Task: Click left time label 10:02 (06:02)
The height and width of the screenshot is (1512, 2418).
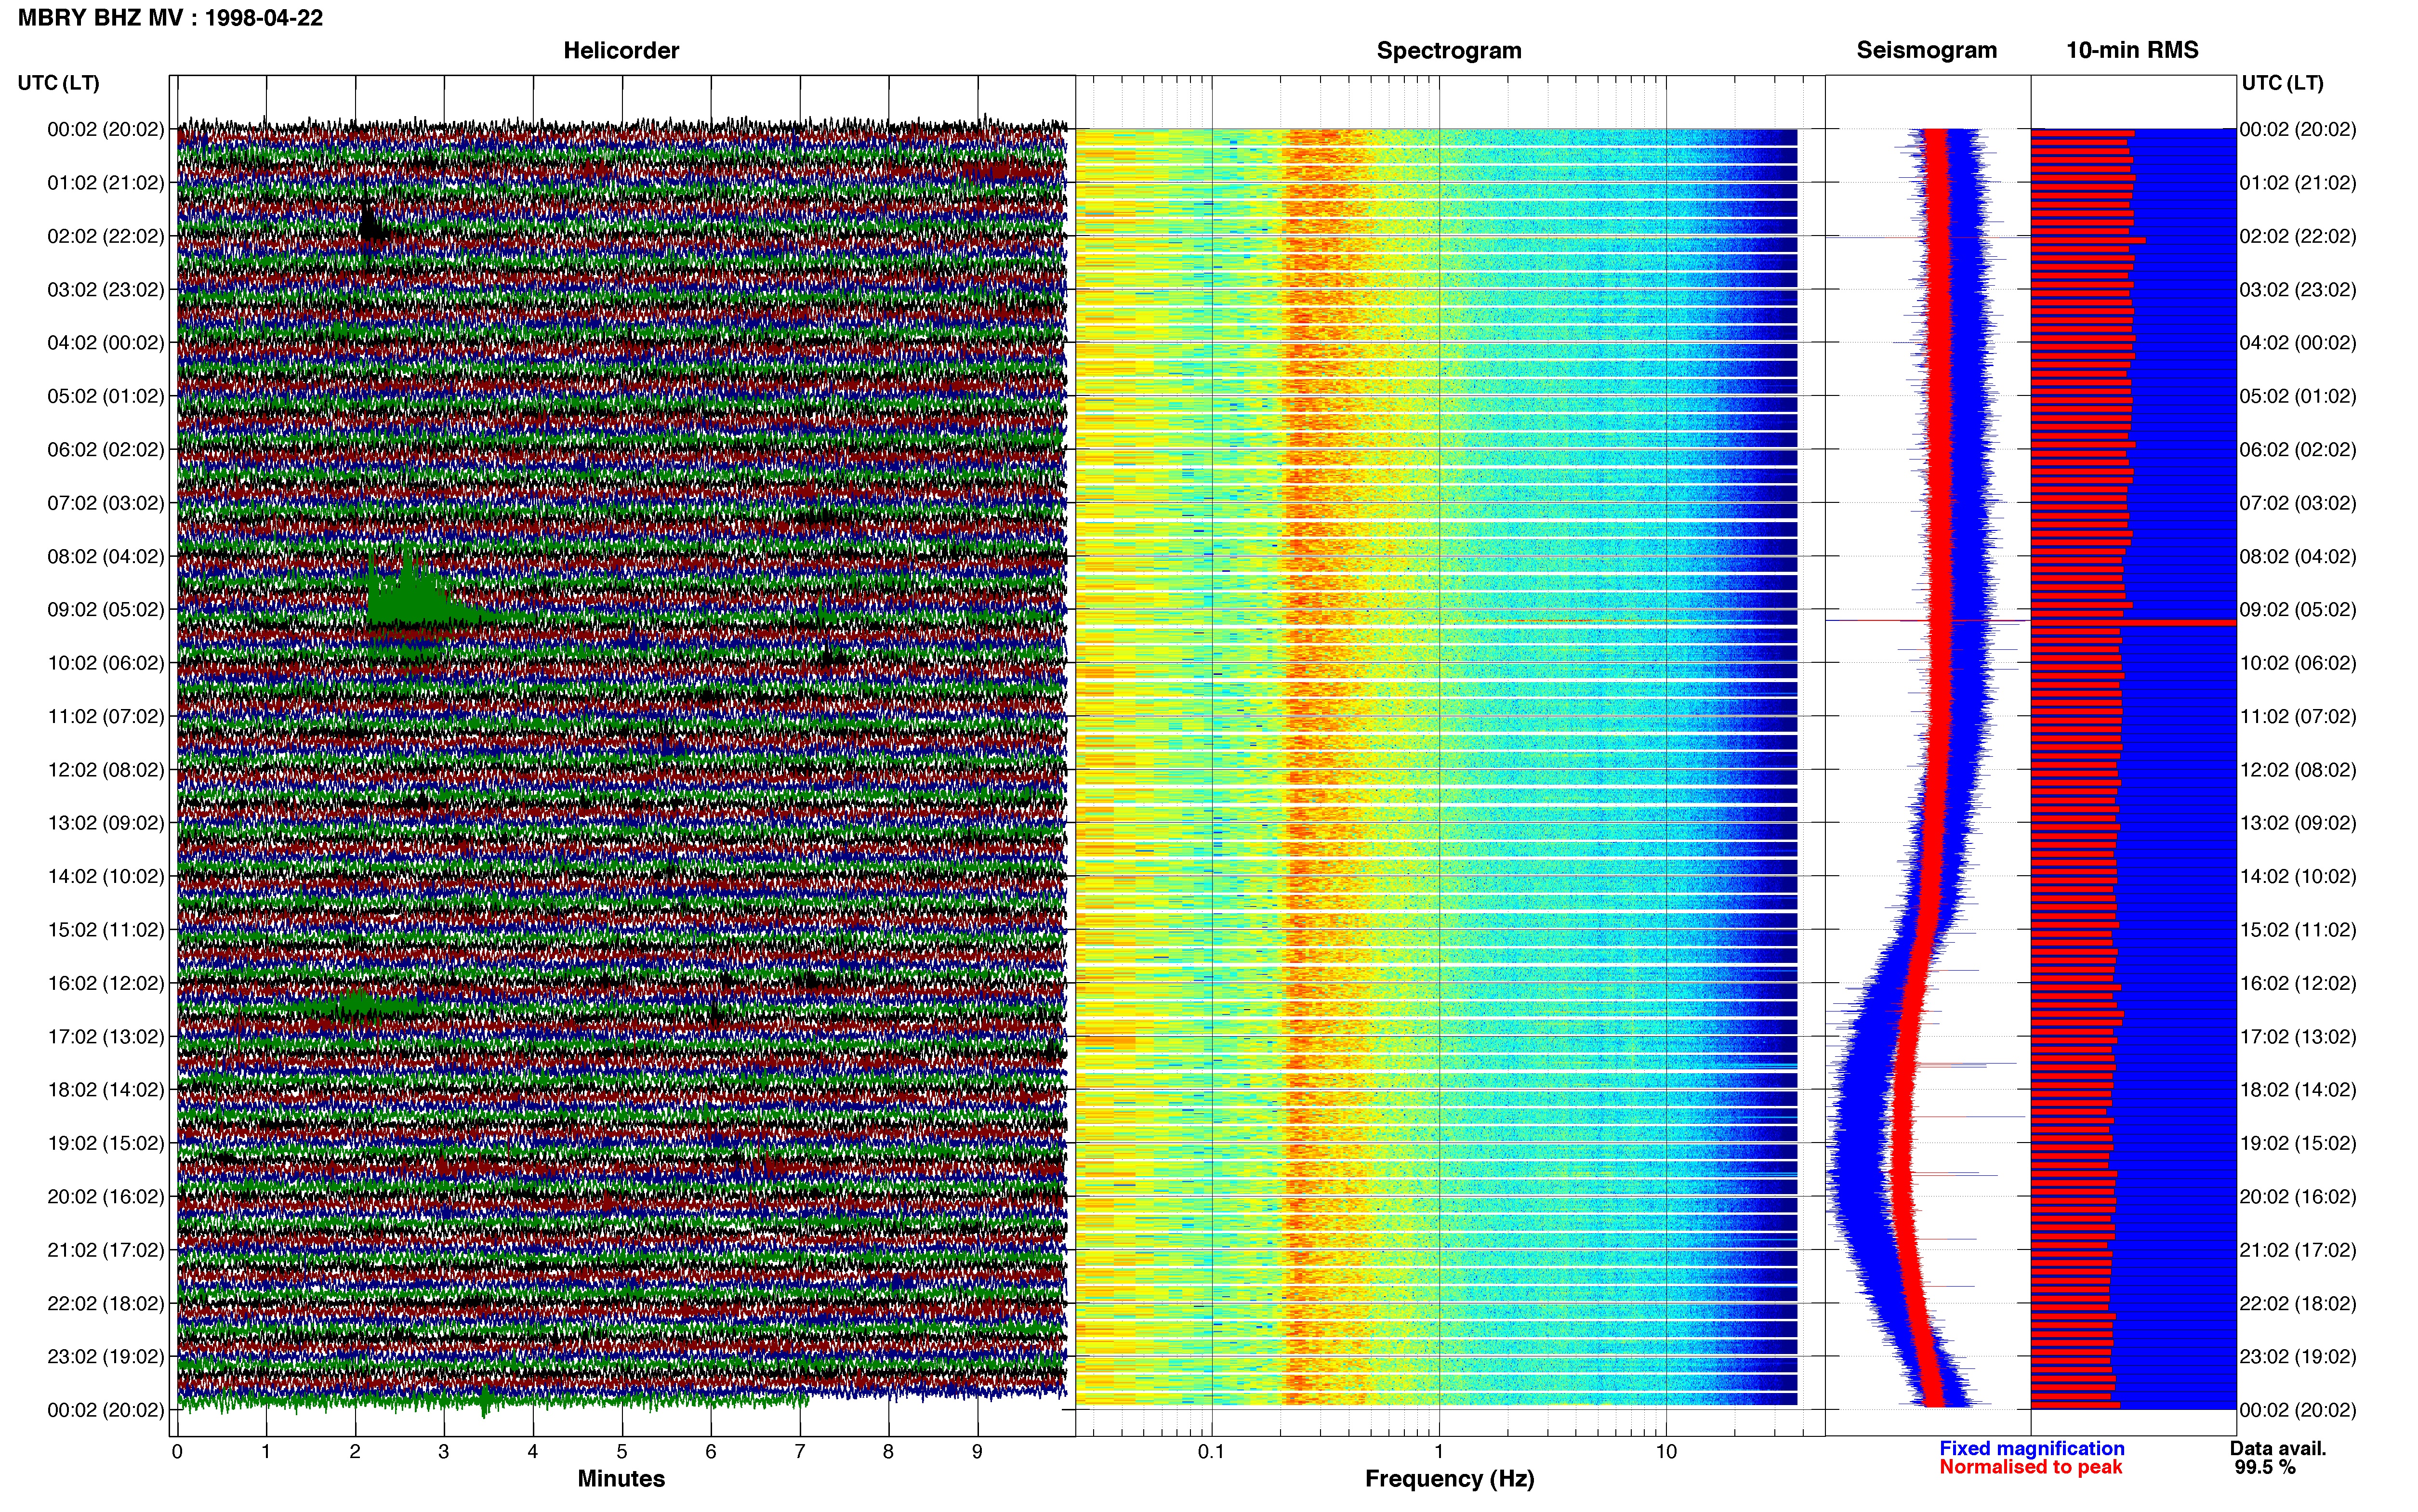Action: 105,663
